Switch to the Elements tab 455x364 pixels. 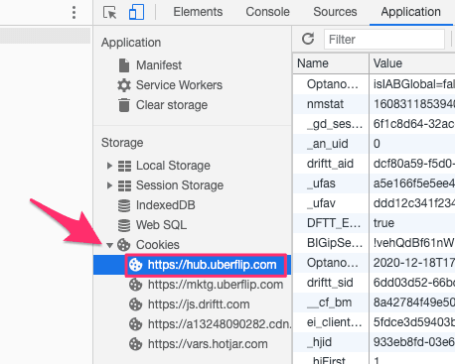[x=198, y=12]
